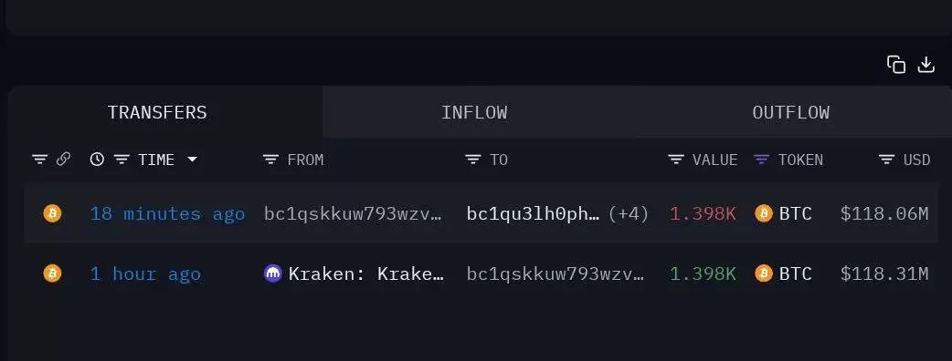Click Bitcoin icon on 18 minutes ago row

pos(52,213)
